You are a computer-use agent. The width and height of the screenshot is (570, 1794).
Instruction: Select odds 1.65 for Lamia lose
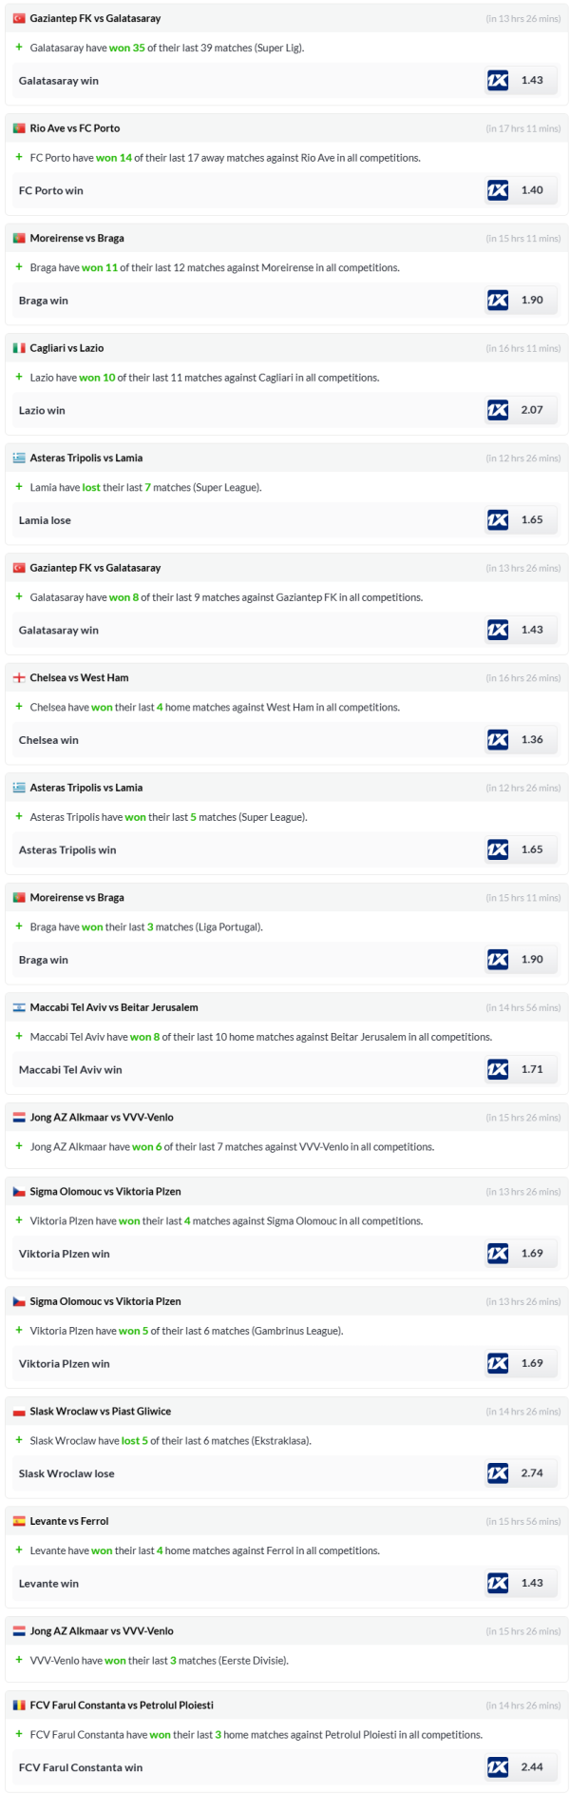pyautogui.click(x=532, y=520)
